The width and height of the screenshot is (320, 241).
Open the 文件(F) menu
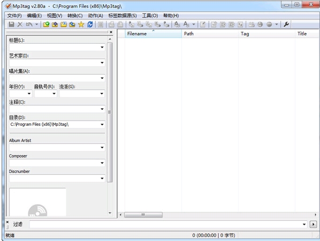pyautogui.click(x=14, y=15)
